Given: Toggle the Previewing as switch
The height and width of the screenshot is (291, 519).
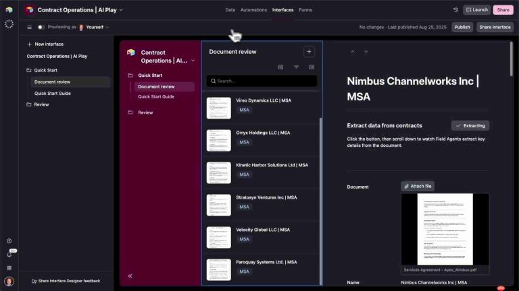Looking at the screenshot, I should pos(41,27).
